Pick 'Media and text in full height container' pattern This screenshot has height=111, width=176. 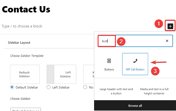click(154, 91)
